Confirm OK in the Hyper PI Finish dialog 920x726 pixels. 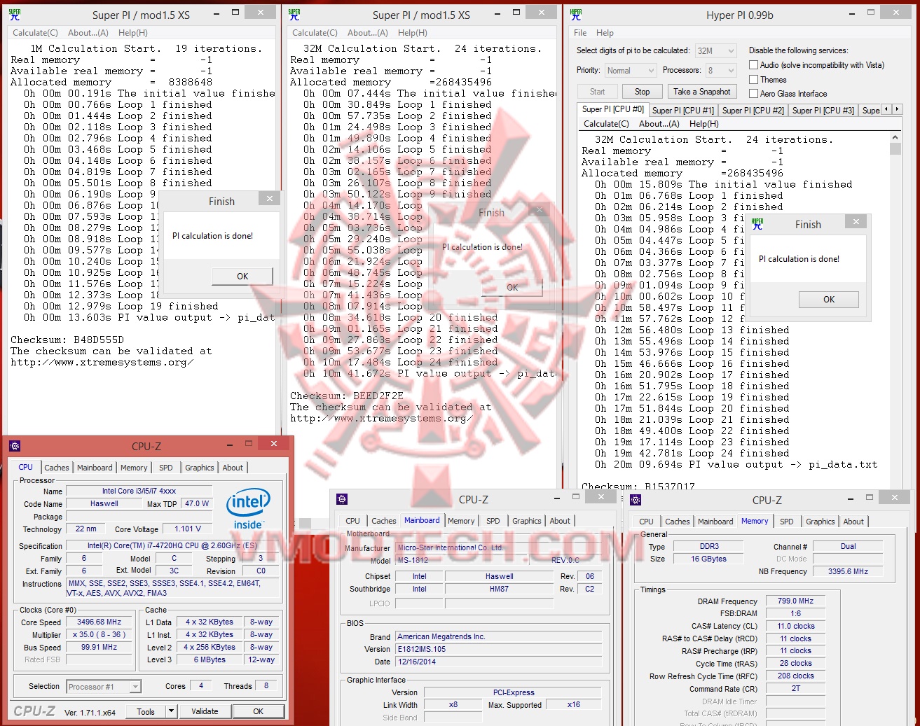(829, 300)
